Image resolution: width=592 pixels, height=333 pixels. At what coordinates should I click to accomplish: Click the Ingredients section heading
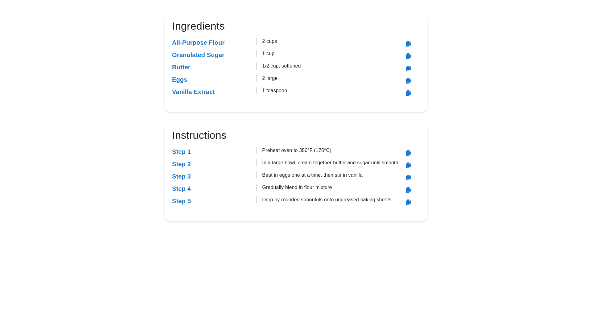[198, 26]
